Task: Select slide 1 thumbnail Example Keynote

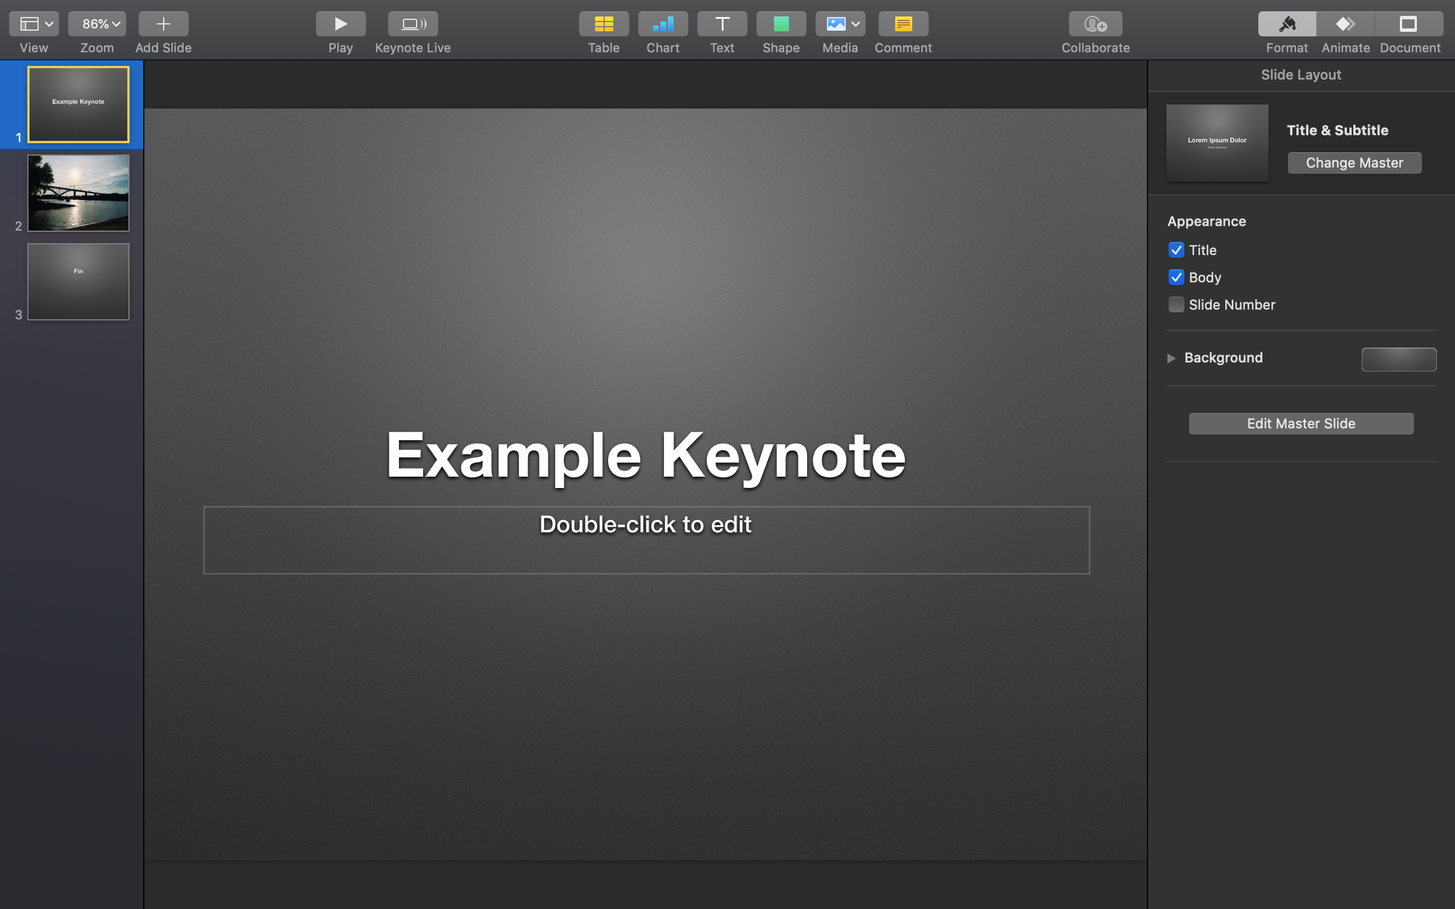Action: 78,105
